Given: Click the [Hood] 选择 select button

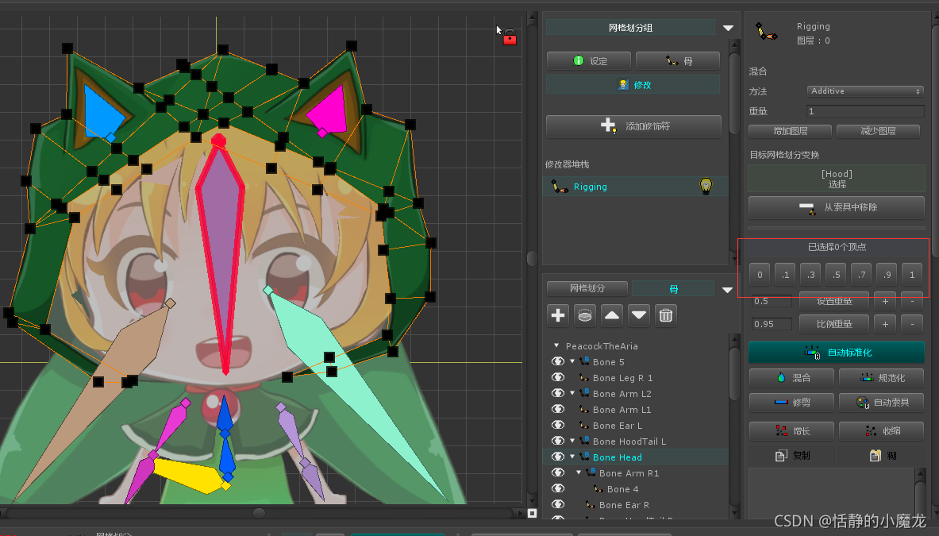Looking at the screenshot, I should click(837, 179).
